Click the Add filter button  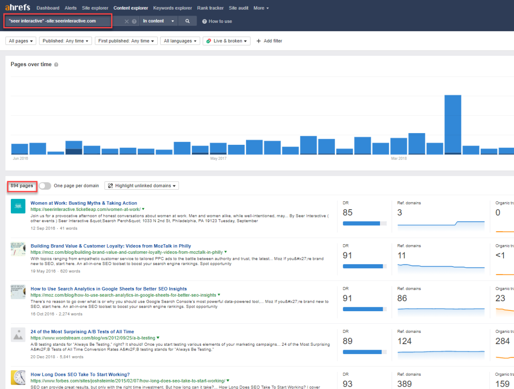pyautogui.click(x=269, y=41)
